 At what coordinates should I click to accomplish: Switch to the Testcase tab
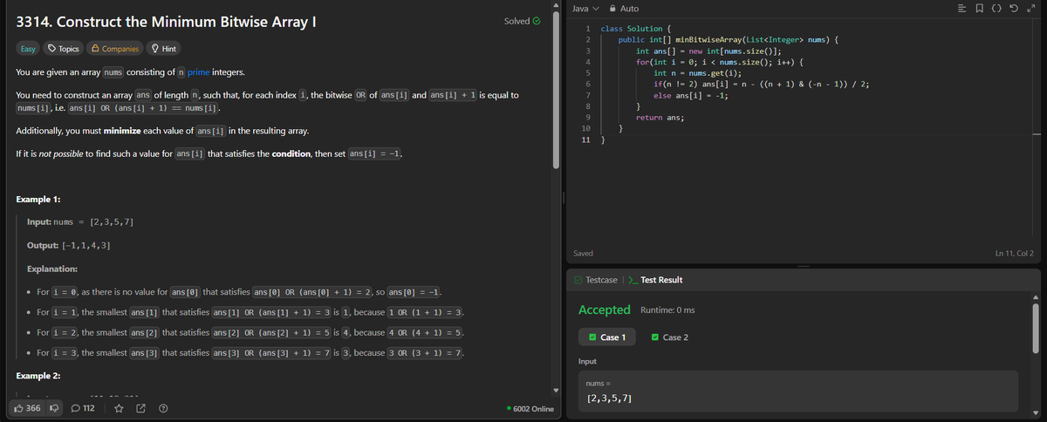pos(597,280)
